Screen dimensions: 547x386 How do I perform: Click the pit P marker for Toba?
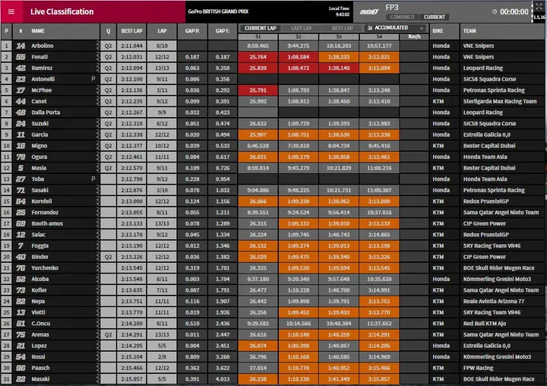[93, 179]
